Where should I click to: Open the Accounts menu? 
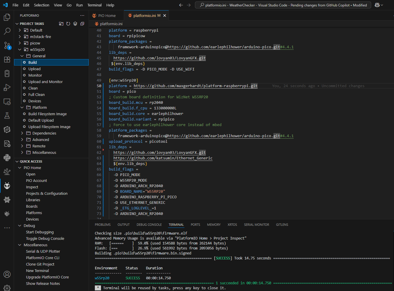click(7, 274)
